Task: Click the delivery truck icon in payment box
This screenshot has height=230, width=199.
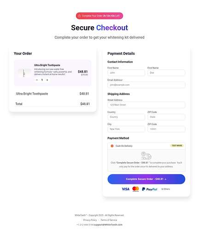Action: tap(146, 156)
